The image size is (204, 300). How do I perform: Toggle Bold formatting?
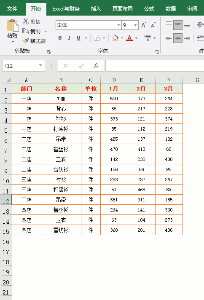click(60, 38)
